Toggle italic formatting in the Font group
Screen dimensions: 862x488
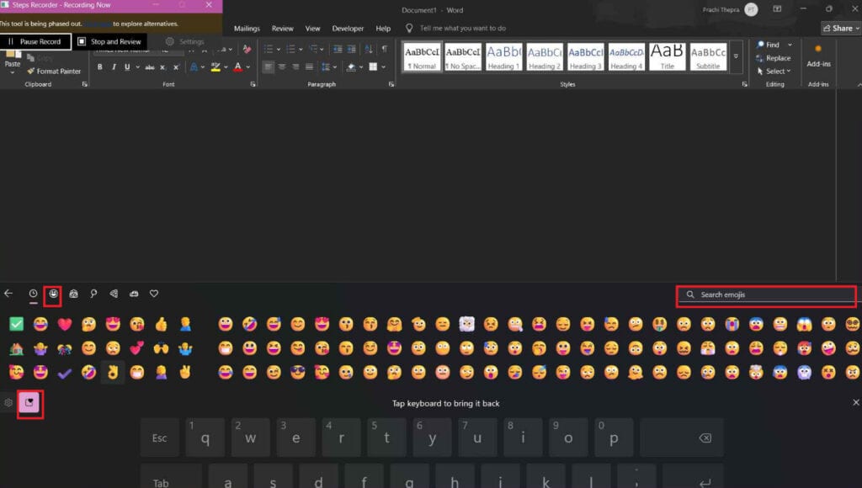113,66
